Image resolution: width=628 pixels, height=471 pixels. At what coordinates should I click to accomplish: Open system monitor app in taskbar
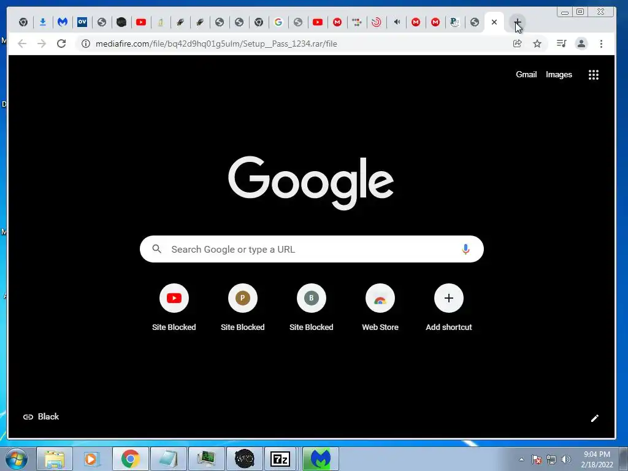207,459
